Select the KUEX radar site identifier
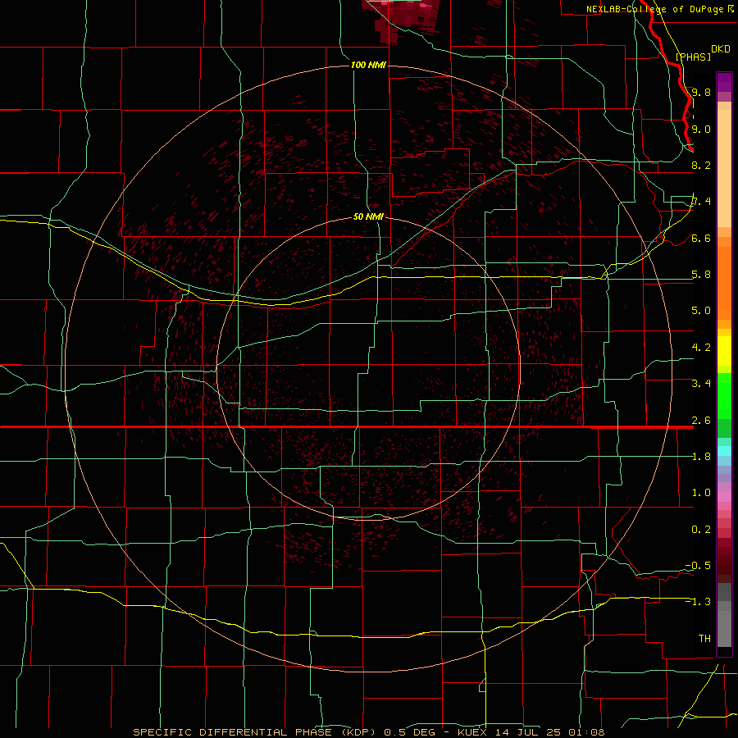This screenshot has height=738, width=738. click(x=473, y=732)
